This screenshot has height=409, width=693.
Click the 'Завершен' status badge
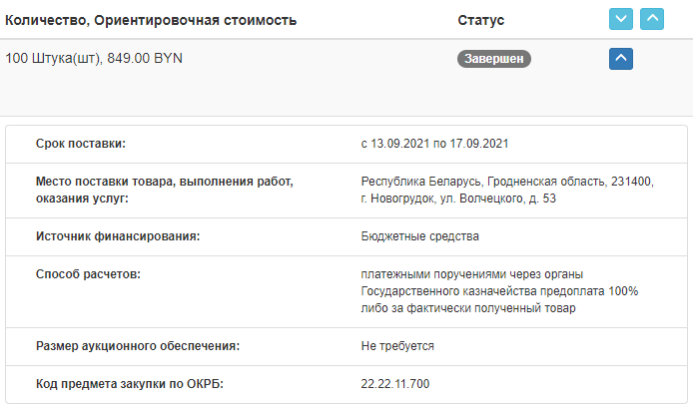point(493,59)
